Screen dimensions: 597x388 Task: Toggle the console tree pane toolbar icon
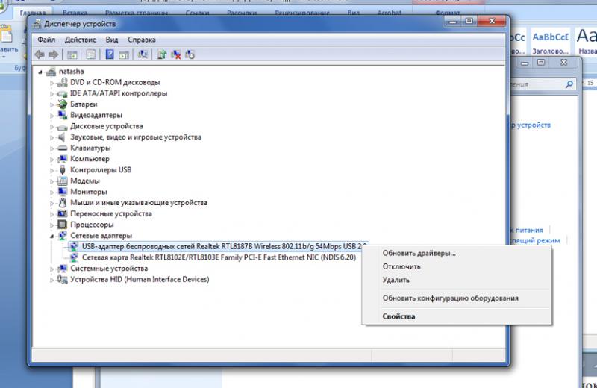(72, 54)
